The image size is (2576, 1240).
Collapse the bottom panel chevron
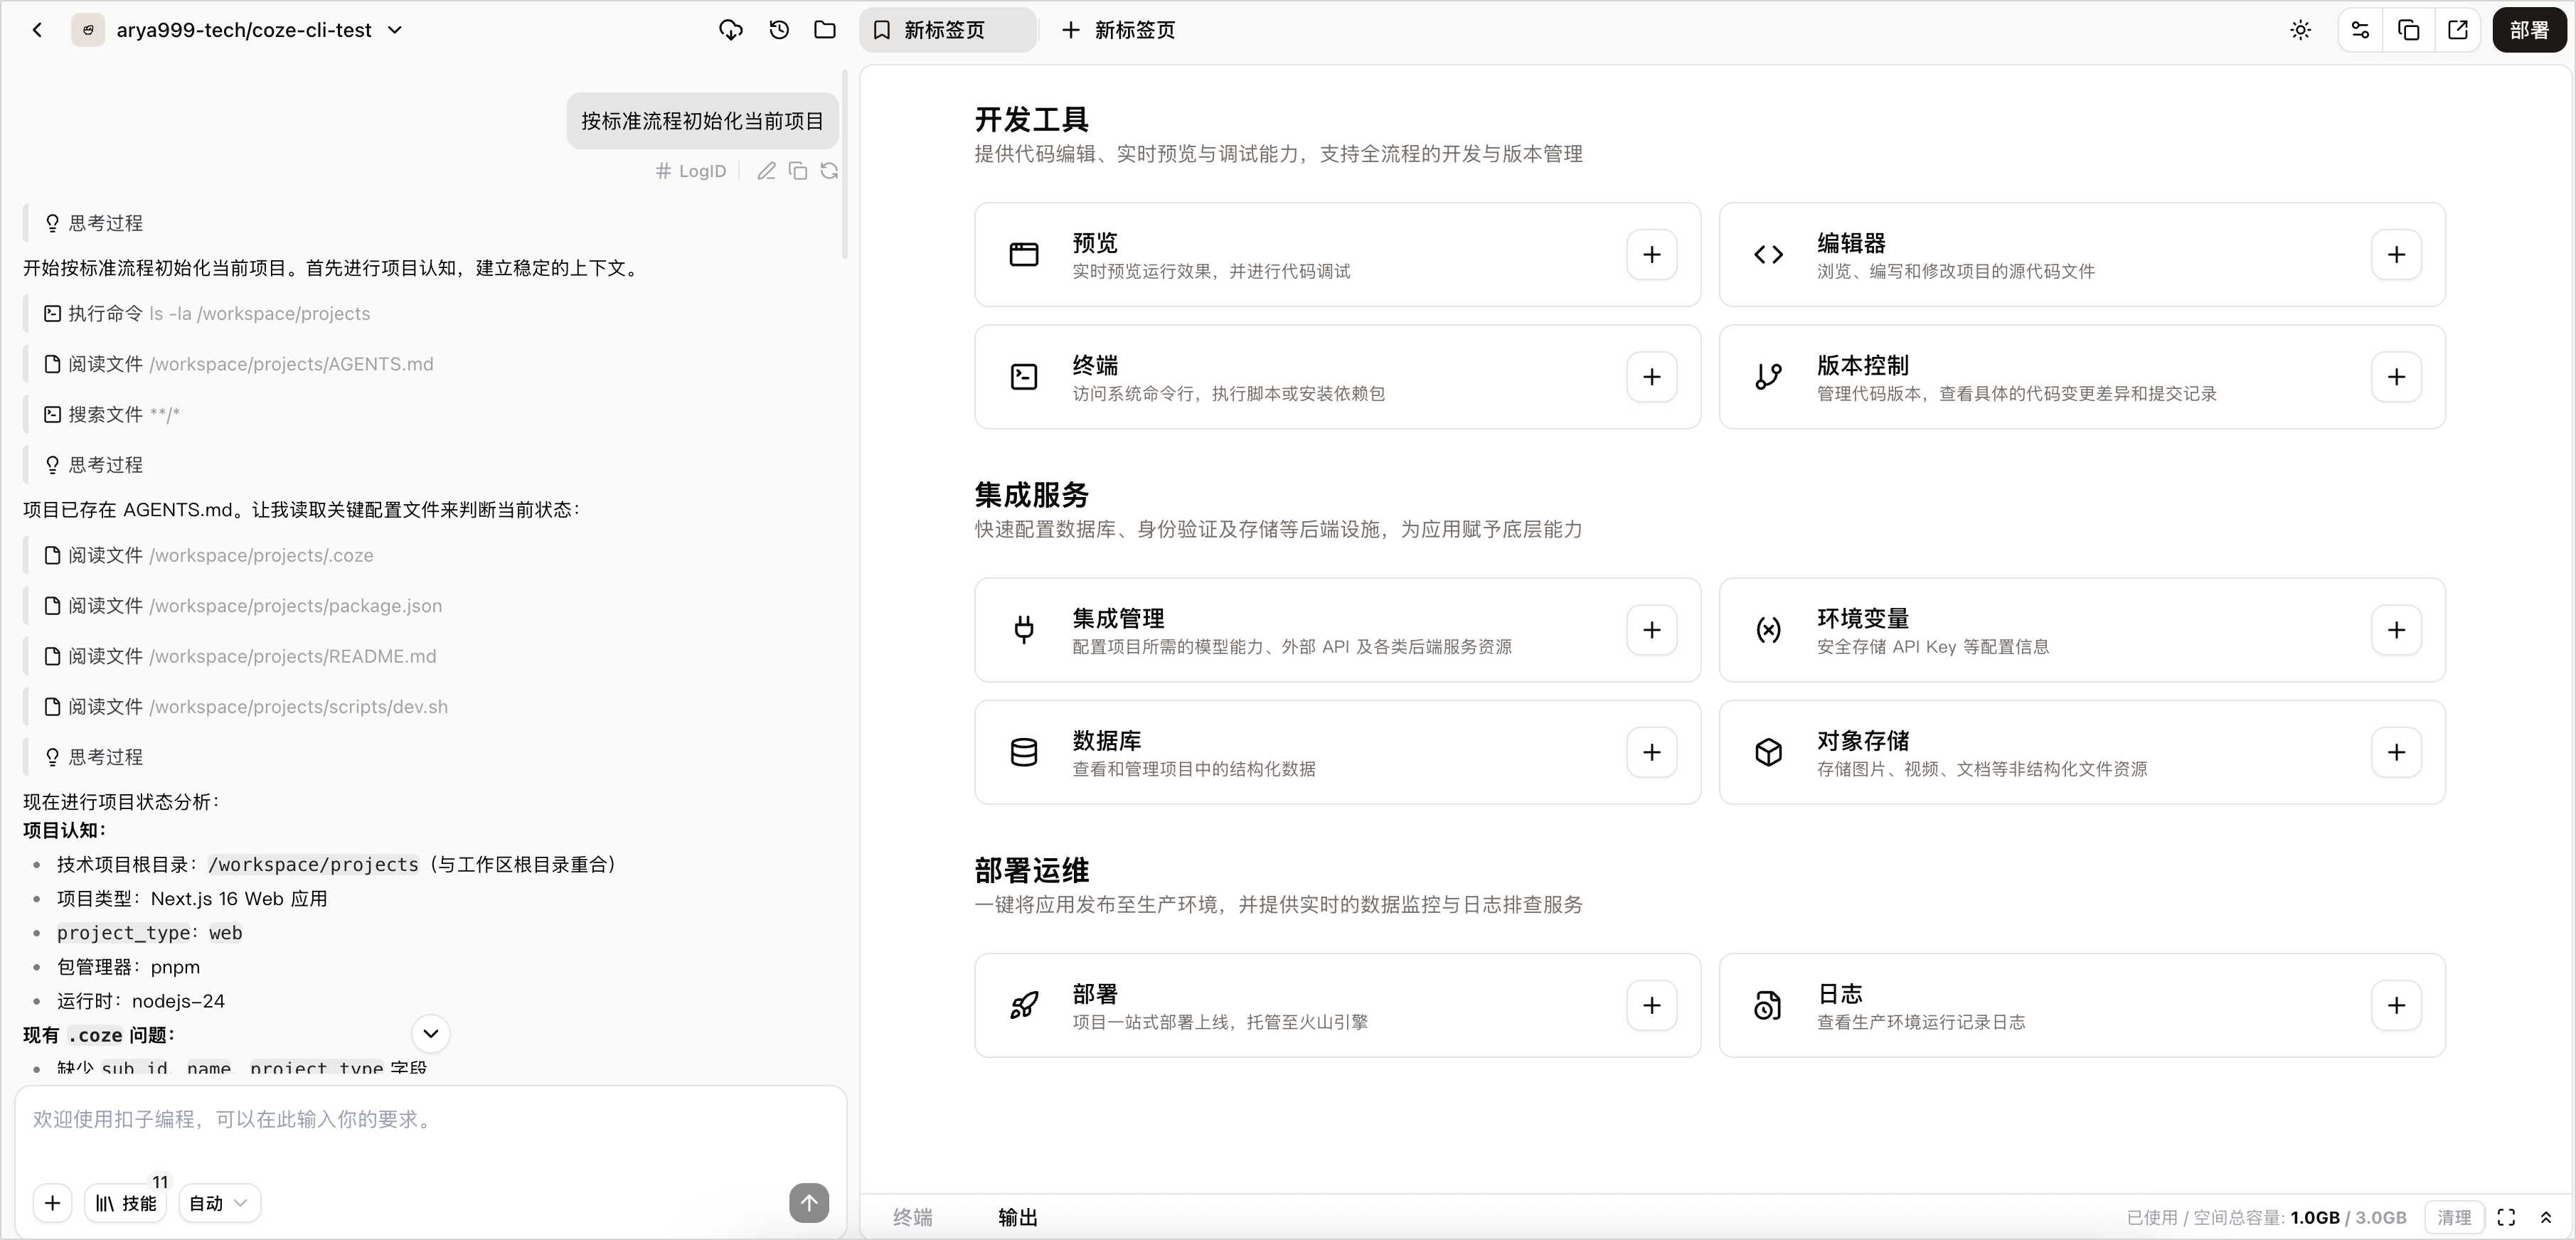coord(2546,1217)
